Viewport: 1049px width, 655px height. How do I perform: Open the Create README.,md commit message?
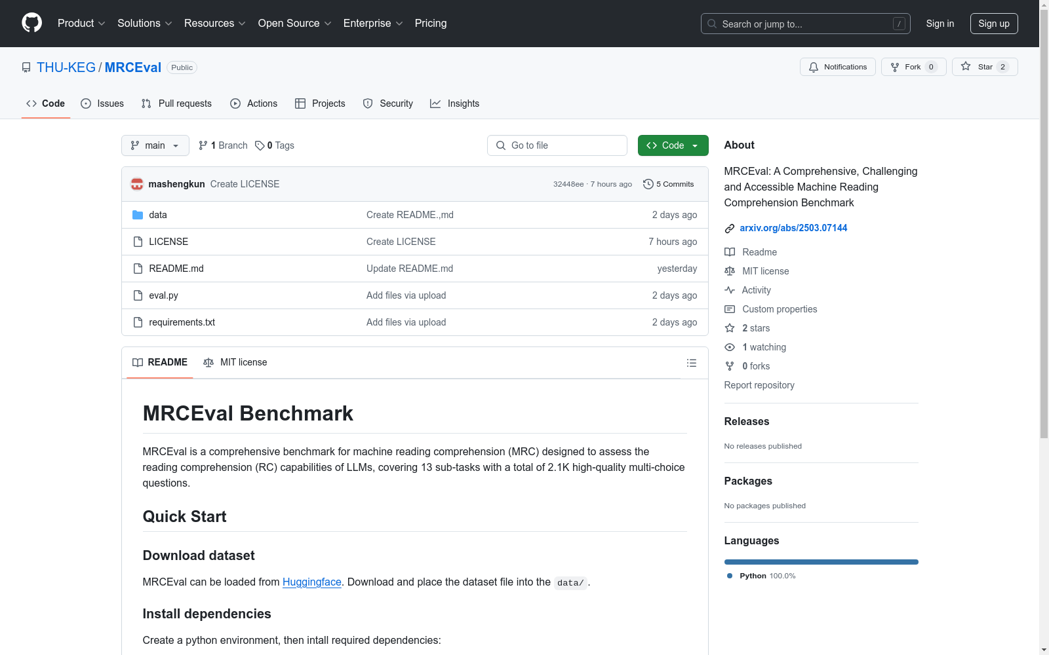(x=410, y=215)
